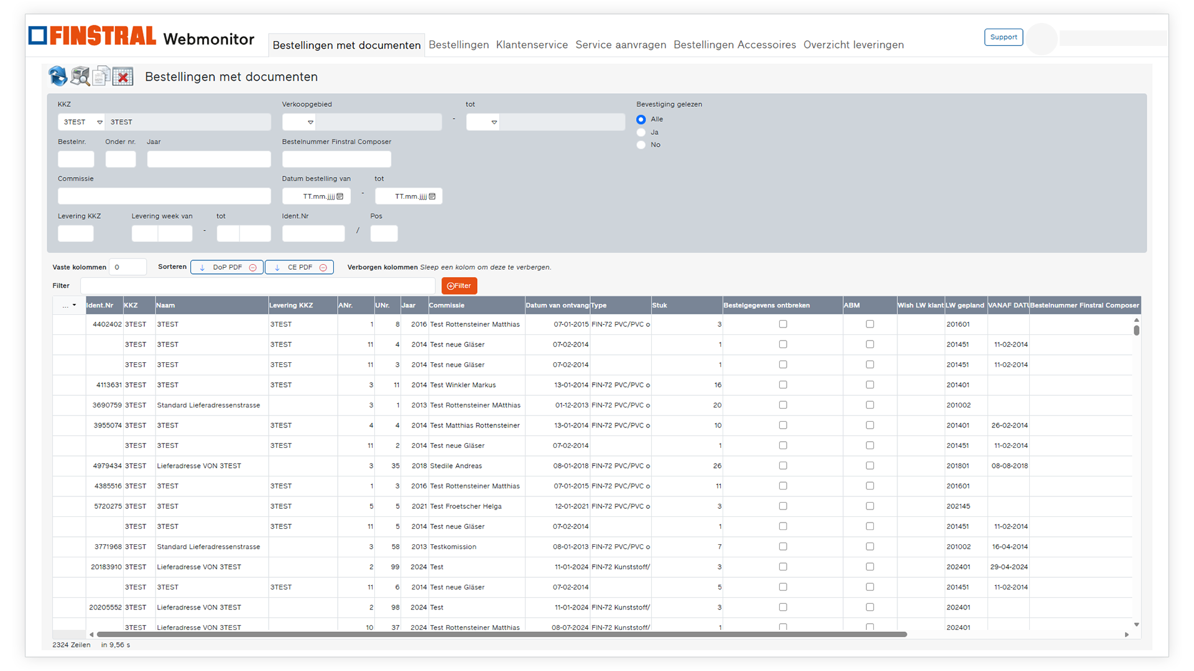Open the Verkoopgebied 'tot' dropdown
Viewport: 1194px width, 671px height.
click(483, 122)
